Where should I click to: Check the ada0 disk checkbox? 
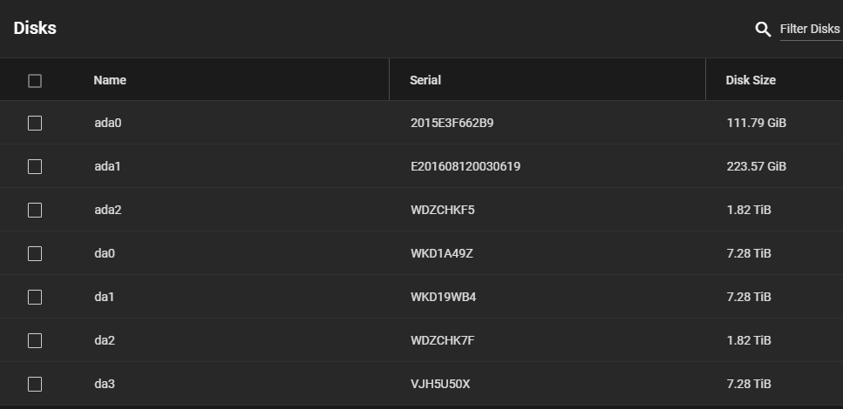pos(34,123)
